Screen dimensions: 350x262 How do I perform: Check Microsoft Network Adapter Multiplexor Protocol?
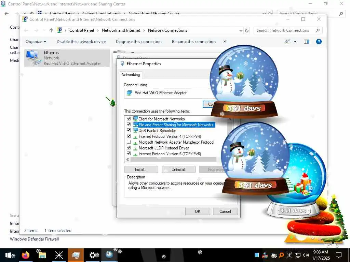coord(129,142)
